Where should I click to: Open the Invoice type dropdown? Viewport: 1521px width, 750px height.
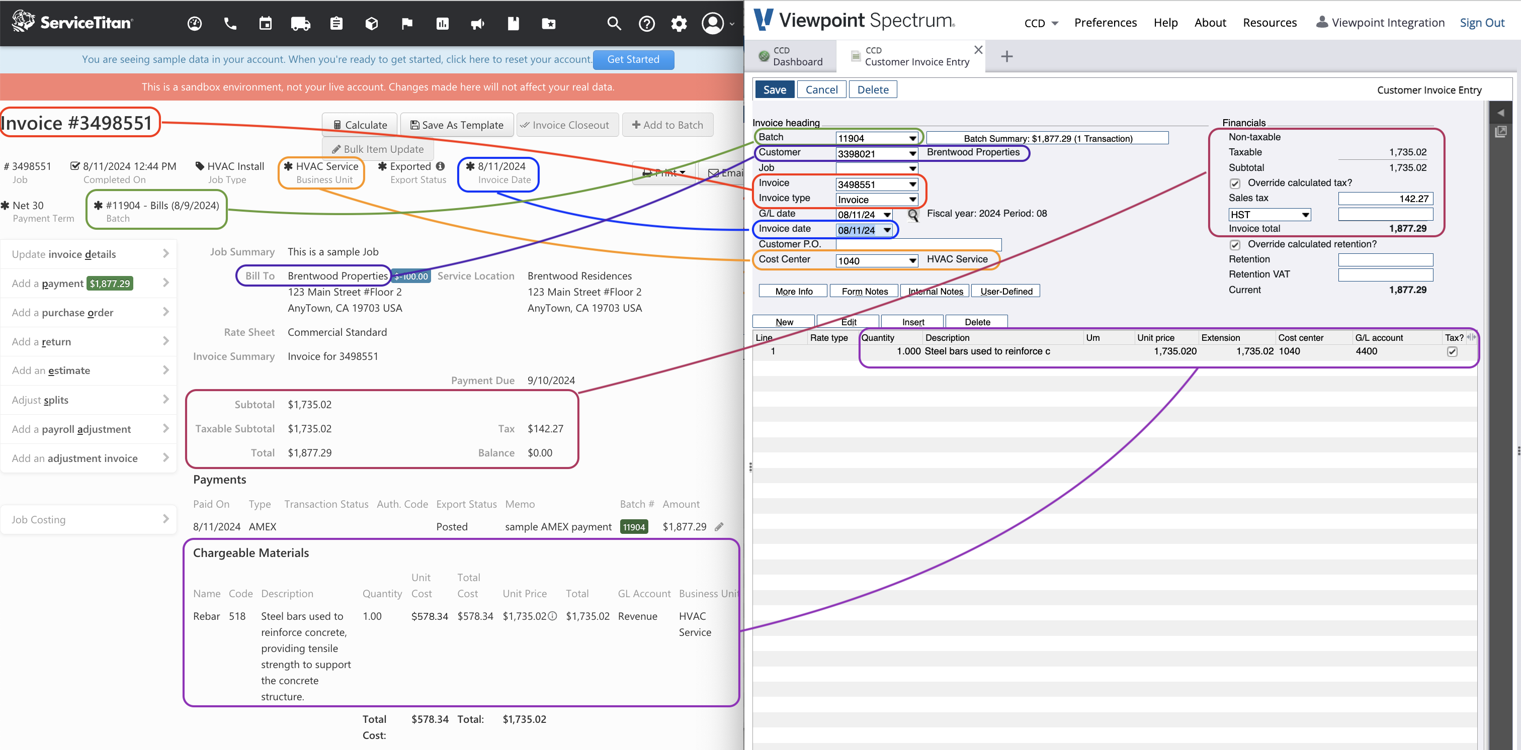(912, 200)
